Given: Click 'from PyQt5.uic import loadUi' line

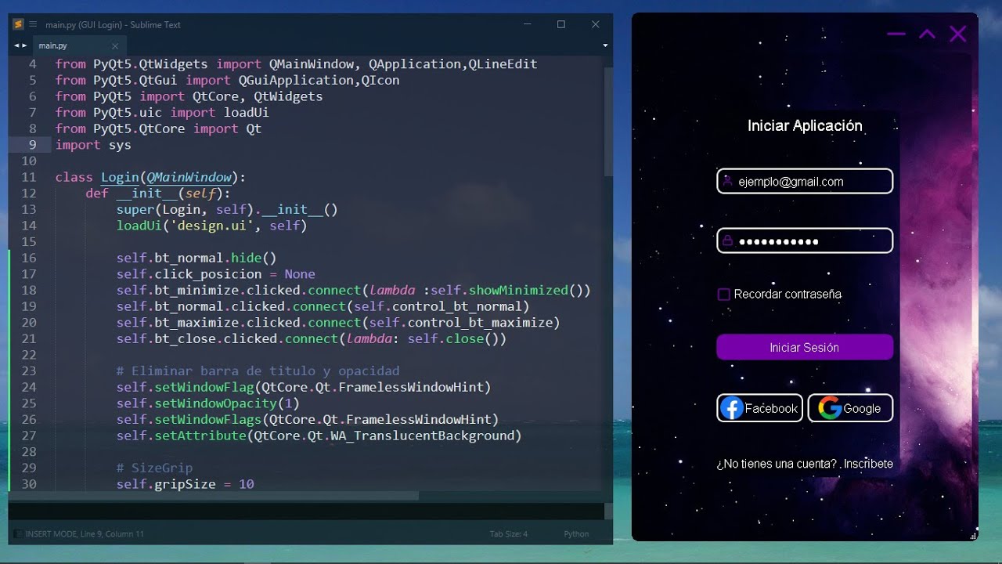Looking at the screenshot, I should tap(162, 113).
